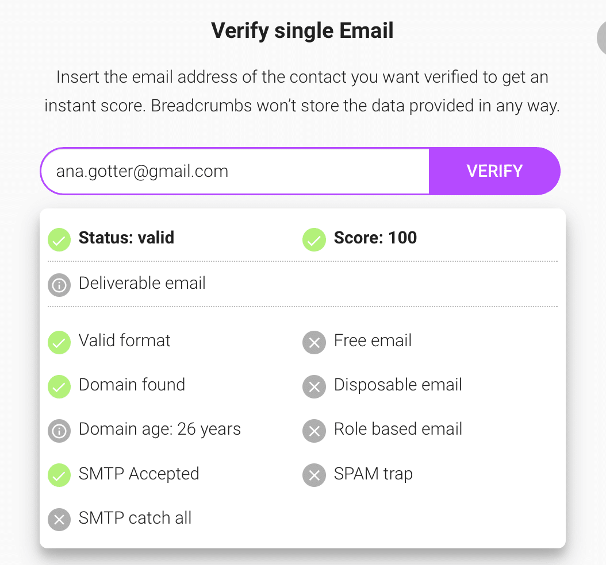This screenshot has width=606, height=565.
Task: Click the gray X icon beside Disposable email
Action: (314, 386)
